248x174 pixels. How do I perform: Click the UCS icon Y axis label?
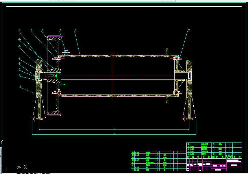click(x=1, y=142)
